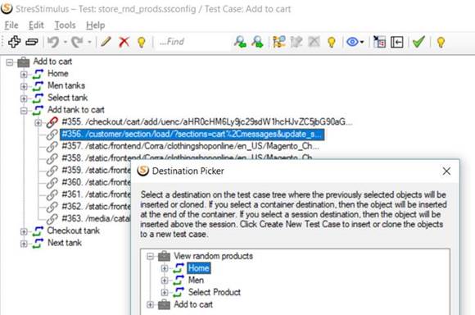The image size is (475, 315).
Task: Select Men destination in Destination Picker
Action: pos(196,280)
